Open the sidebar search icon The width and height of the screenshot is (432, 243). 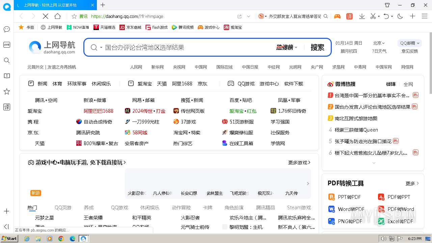click(x=6, y=60)
